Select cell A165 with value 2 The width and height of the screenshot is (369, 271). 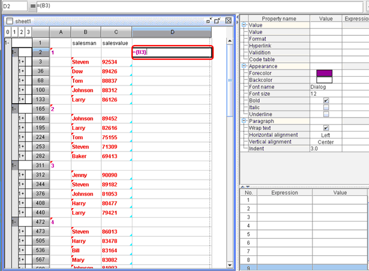tap(61, 109)
